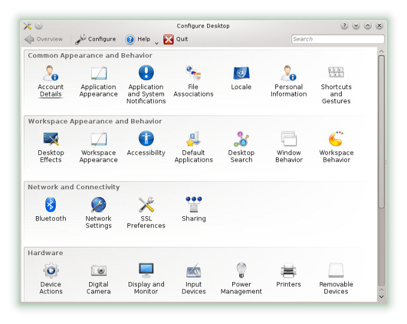Click the scrollbar down arrow at bottom

[381, 296]
